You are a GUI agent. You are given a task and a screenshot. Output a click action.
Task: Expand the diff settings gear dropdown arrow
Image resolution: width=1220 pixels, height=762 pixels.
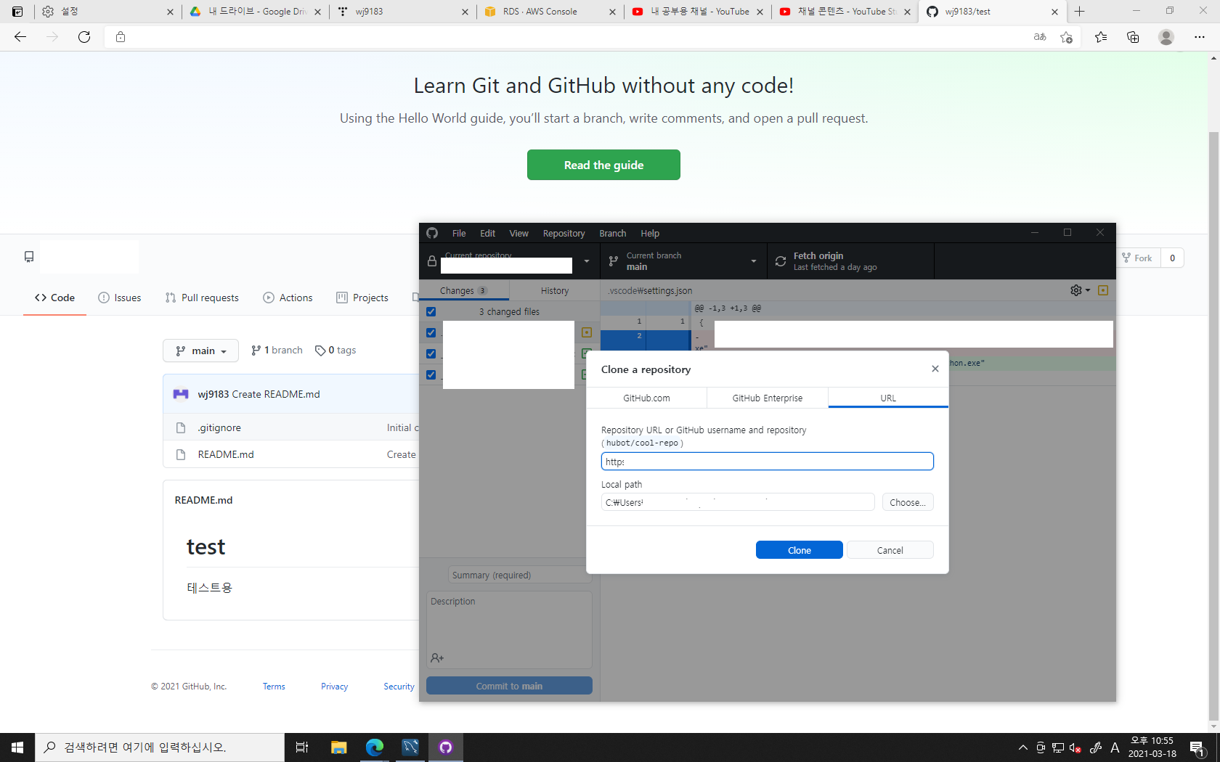(x=1088, y=290)
